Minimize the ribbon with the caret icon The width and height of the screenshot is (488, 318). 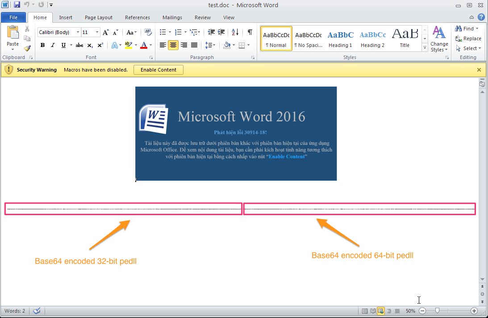coord(472,17)
